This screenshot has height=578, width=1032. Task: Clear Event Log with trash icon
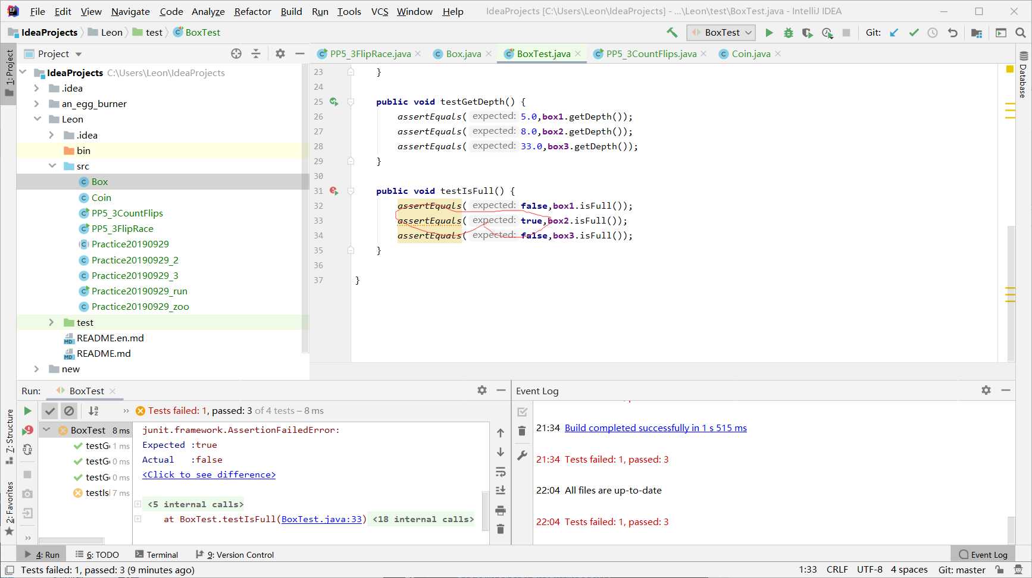pos(522,431)
